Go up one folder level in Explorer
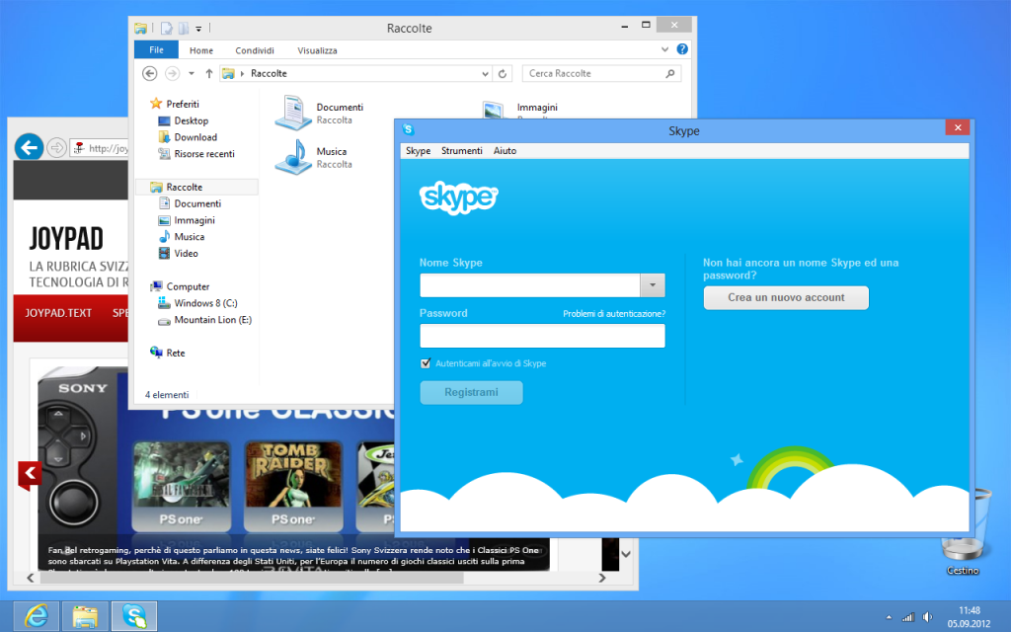 pos(209,73)
